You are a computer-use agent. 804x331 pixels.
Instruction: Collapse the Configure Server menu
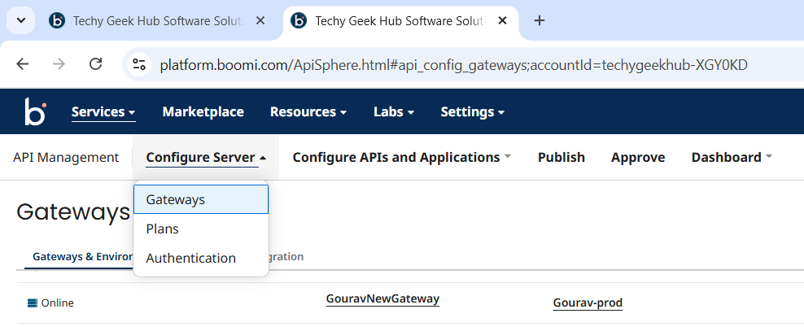pyautogui.click(x=206, y=157)
